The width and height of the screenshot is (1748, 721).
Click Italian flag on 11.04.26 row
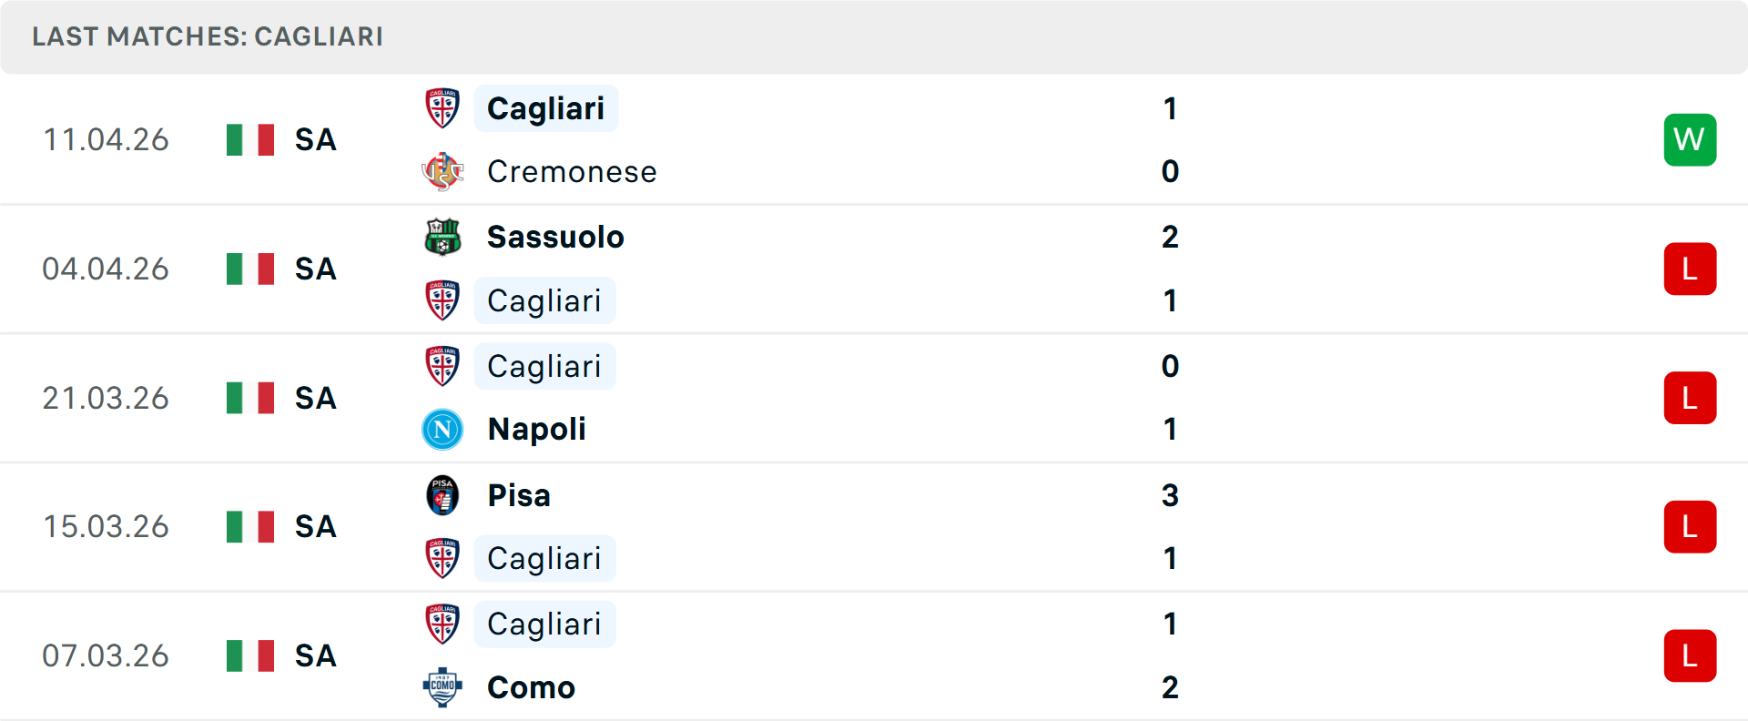tap(250, 140)
